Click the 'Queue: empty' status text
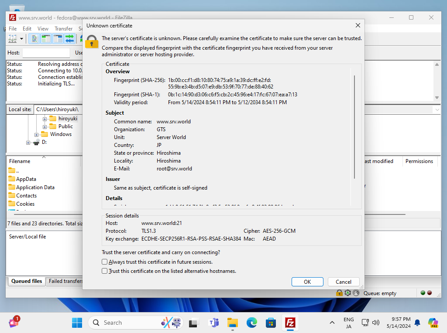Image resolution: width=447 pixels, height=333 pixels. [x=380, y=293]
